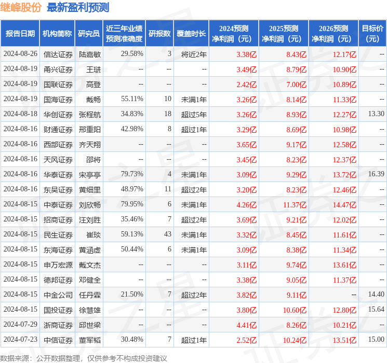Click accuracy value 29.58%
Image resolution: width=387 pixels, height=363 pixels.
pyautogui.click(x=132, y=53)
